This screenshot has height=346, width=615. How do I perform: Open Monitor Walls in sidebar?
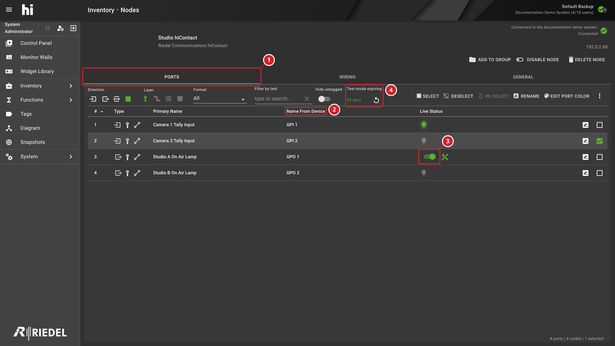(40, 57)
